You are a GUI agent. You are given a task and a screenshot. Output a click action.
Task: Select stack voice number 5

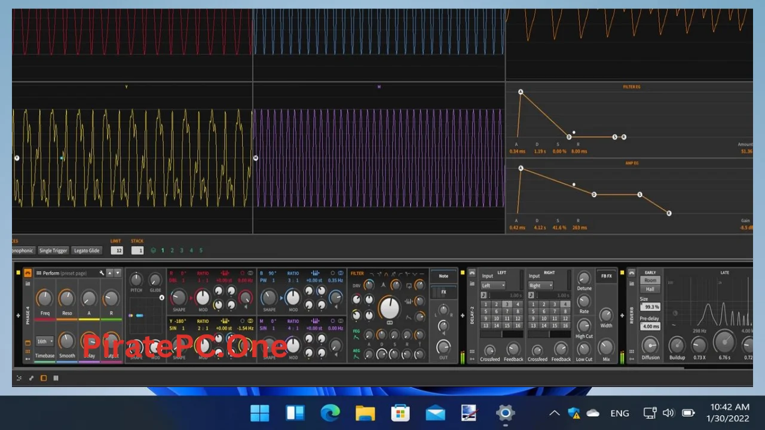pyautogui.click(x=201, y=250)
